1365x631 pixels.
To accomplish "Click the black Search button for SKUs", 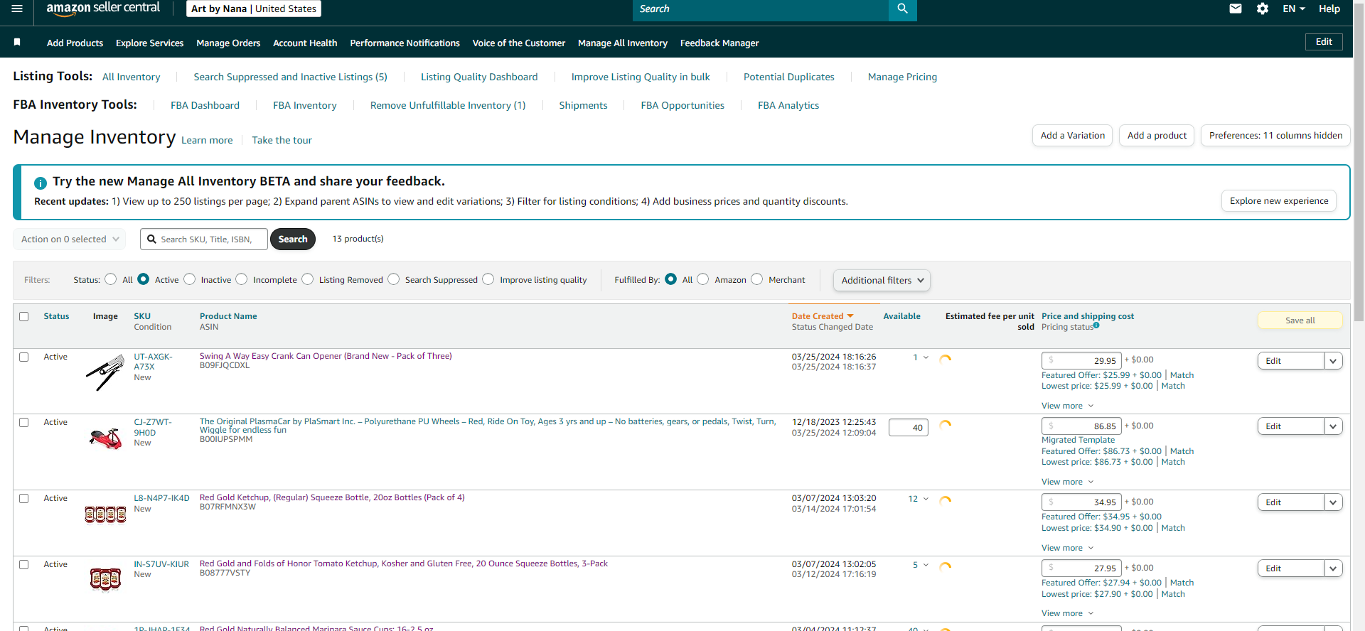I will 293,239.
